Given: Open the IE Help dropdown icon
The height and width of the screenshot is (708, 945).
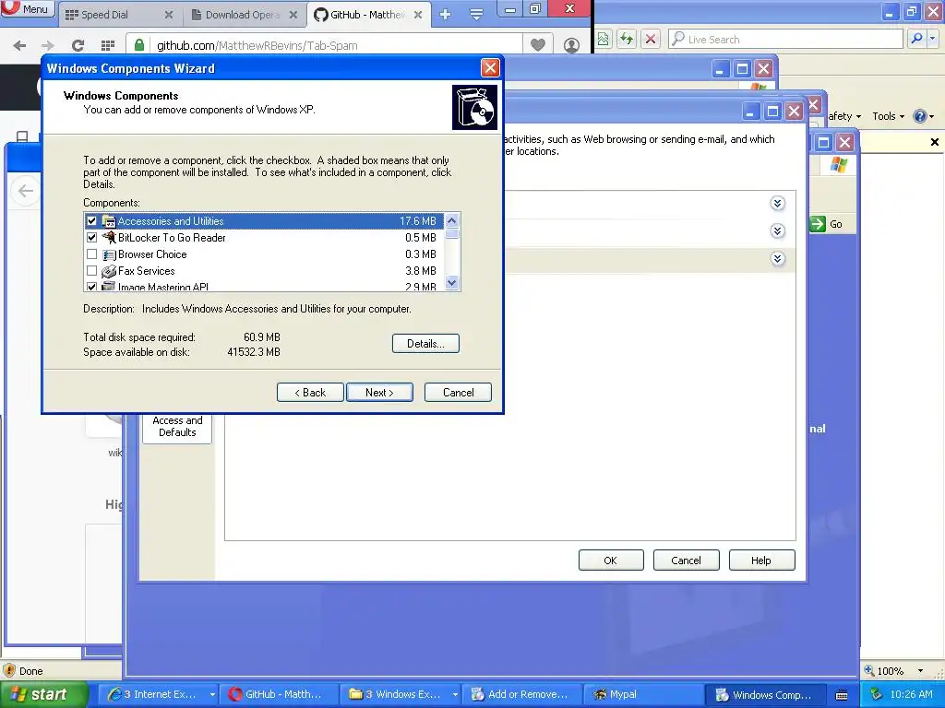Looking at the screenshot, I should [x=923, y=116].
